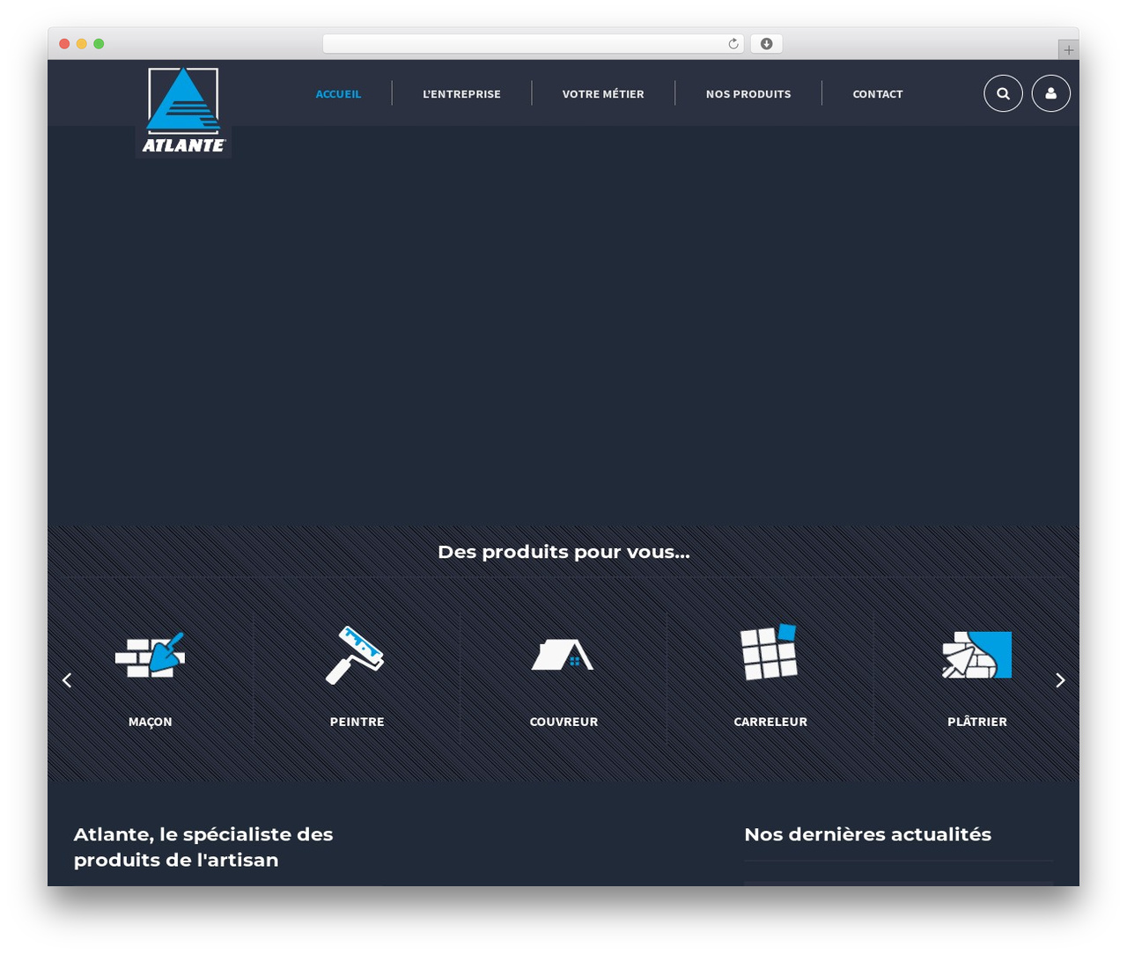The width and height of the screenshot is (1127, 954).
Task: Click the yellow macOS minimize button
Action: [x=81, y=44]
